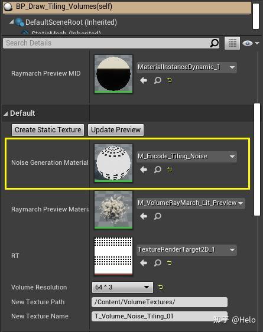Reset Raymarch Preview MID to default
263x332 pixels.
(x=169, y=80)
